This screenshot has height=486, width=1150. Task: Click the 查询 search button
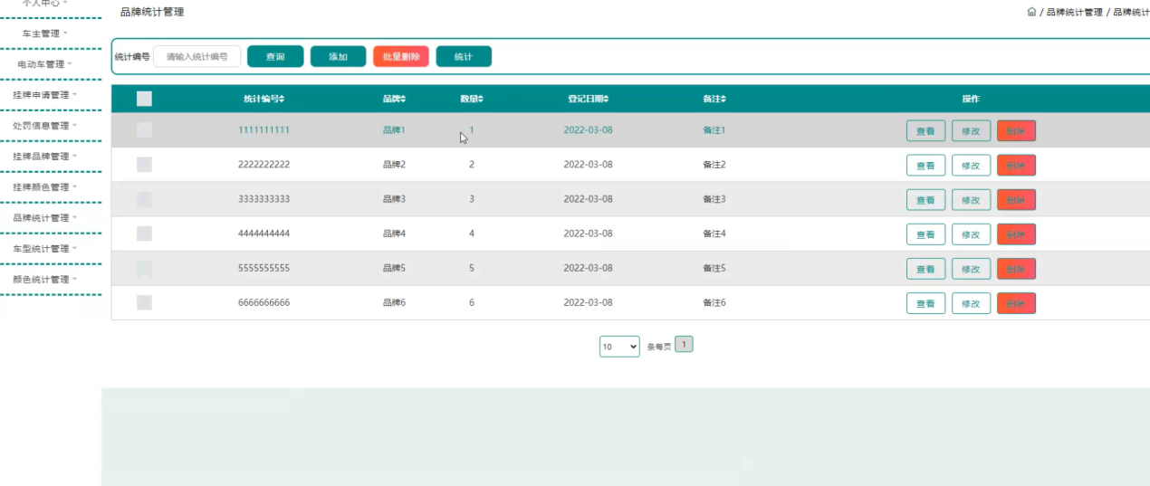(x=275, y=56)
